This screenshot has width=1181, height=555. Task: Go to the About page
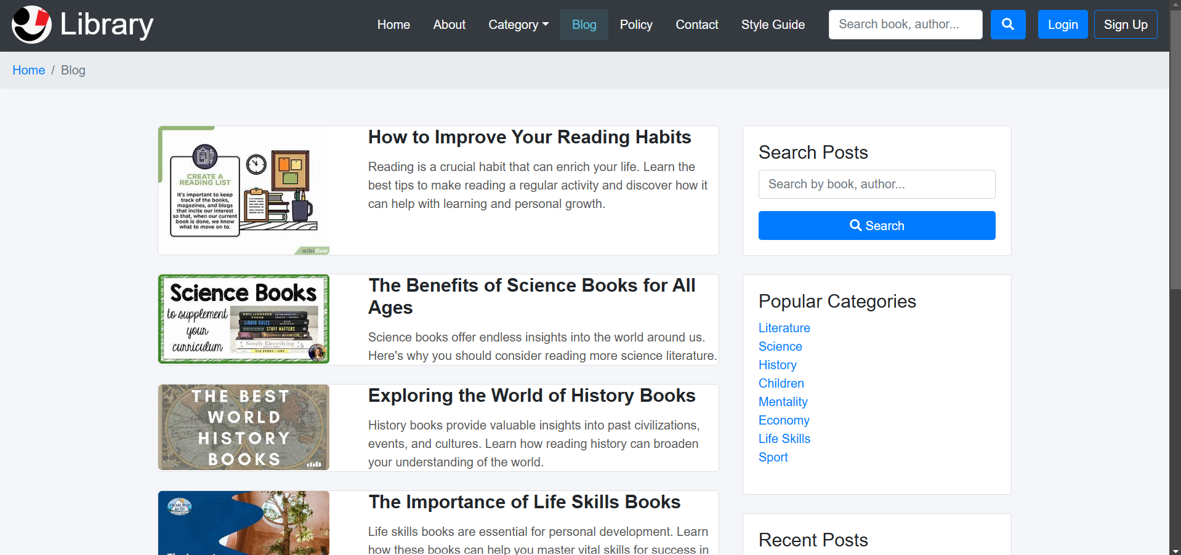click(x=449, y=25)
